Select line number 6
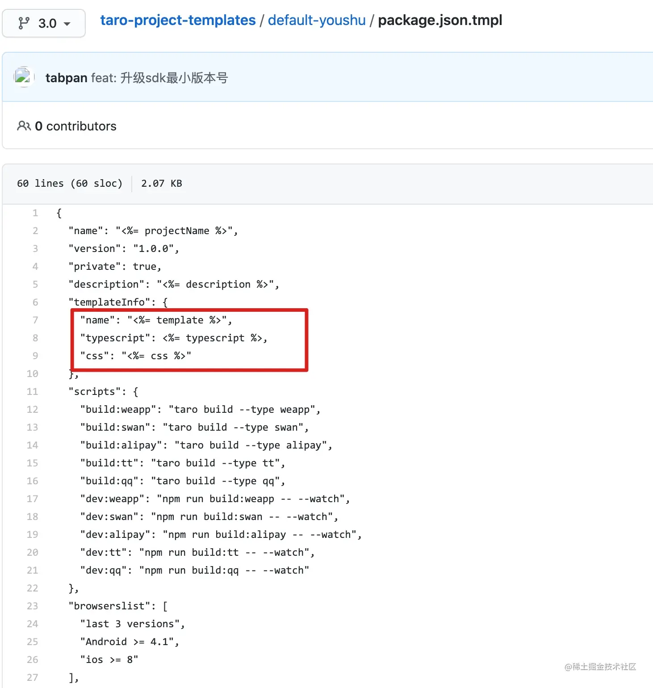The image size is (653, 688). [x=35, y=302]
